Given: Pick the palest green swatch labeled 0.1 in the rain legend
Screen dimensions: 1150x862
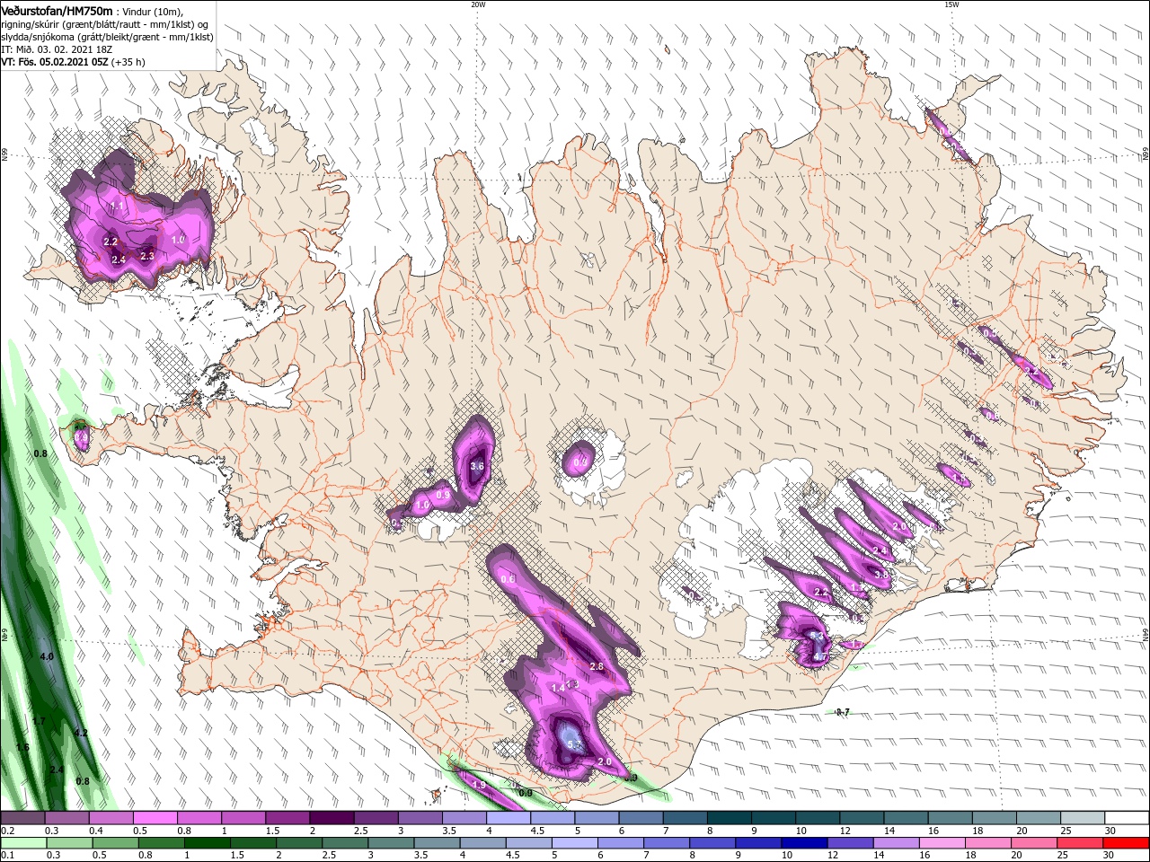Looking at the screenshot, I should click(22, 843).
